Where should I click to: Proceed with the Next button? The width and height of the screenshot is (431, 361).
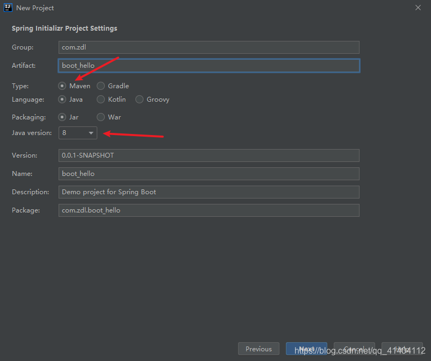point(306,349)
